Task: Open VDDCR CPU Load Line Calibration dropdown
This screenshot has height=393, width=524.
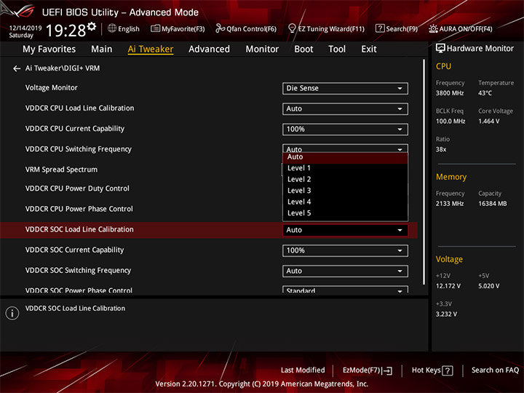Action: [345, 108]
